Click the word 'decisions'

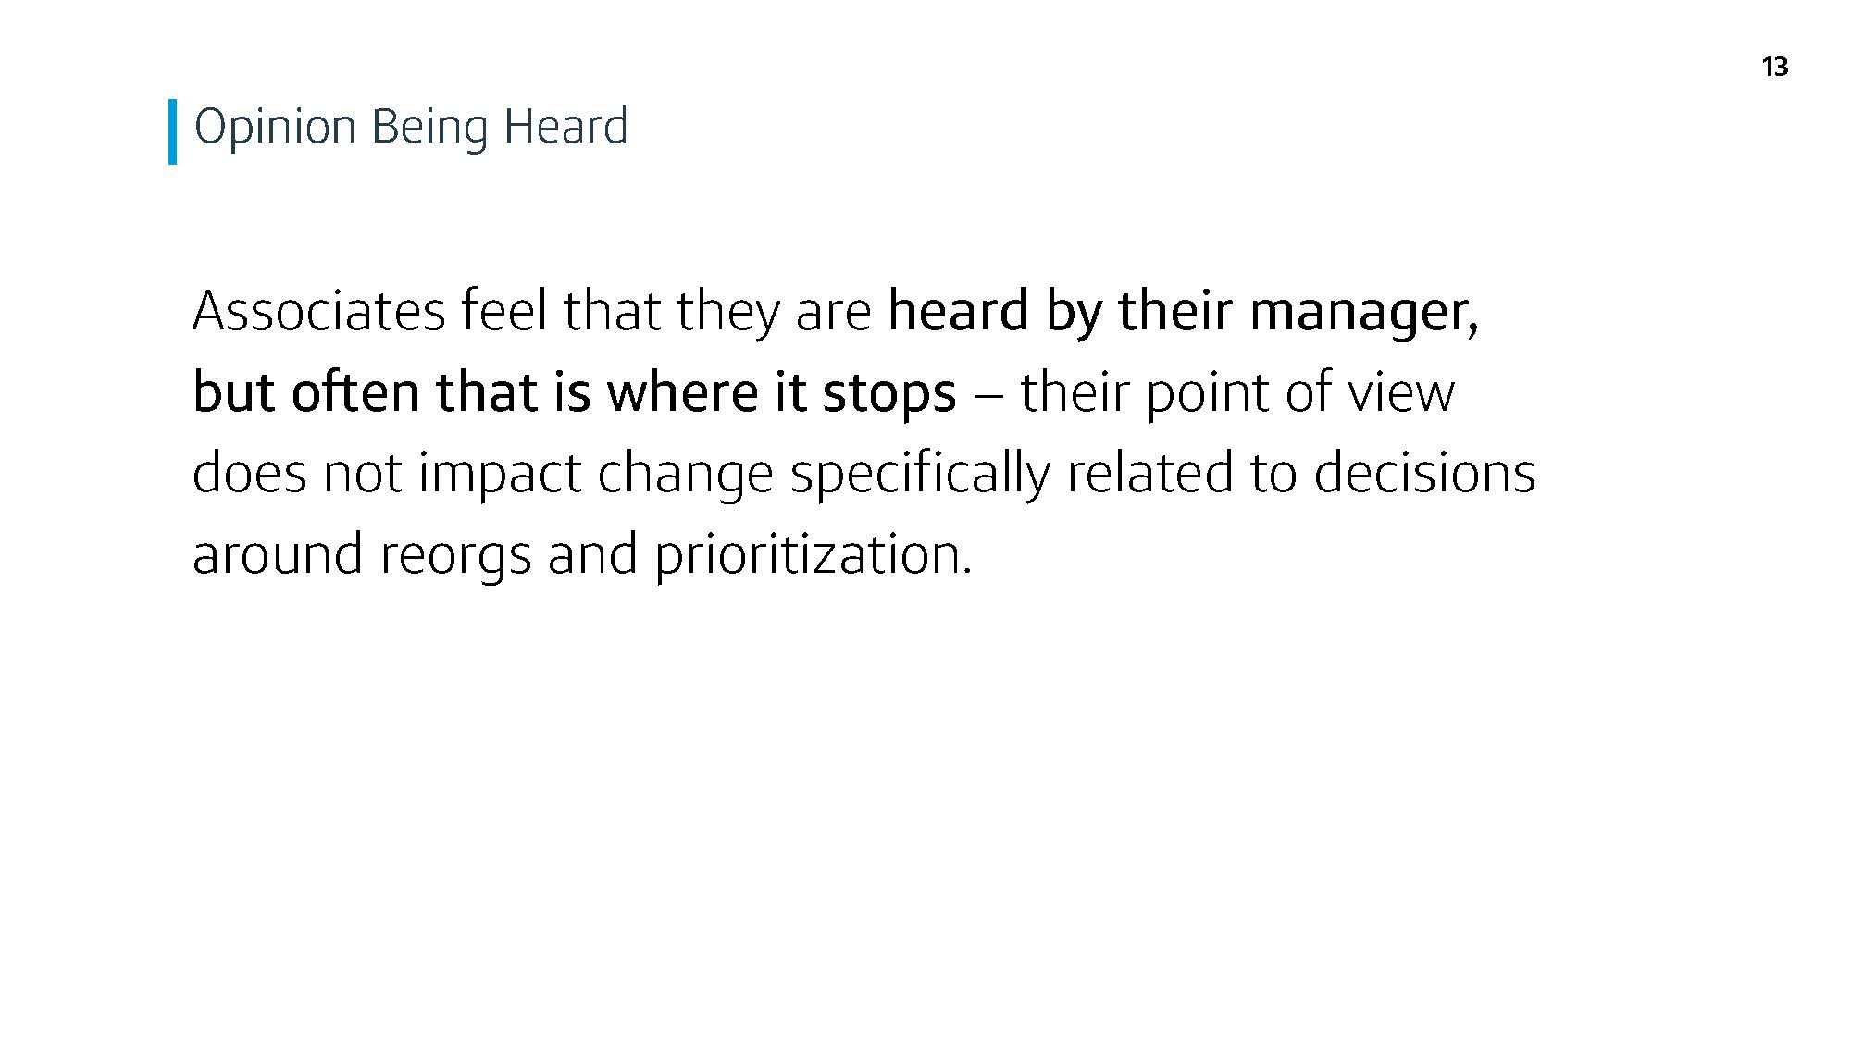click(x=1425, y=473)
